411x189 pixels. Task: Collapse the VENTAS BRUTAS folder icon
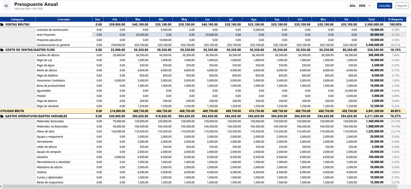point(2,24)
